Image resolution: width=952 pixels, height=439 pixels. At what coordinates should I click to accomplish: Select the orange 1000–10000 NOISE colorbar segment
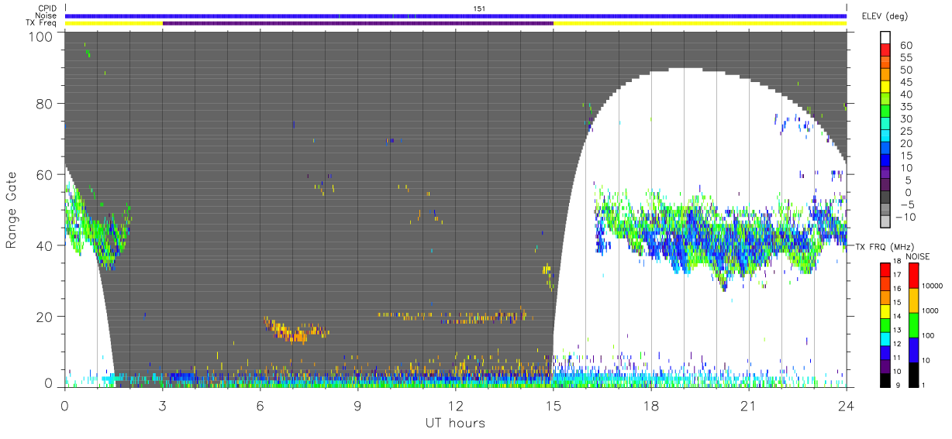(914, 300)
